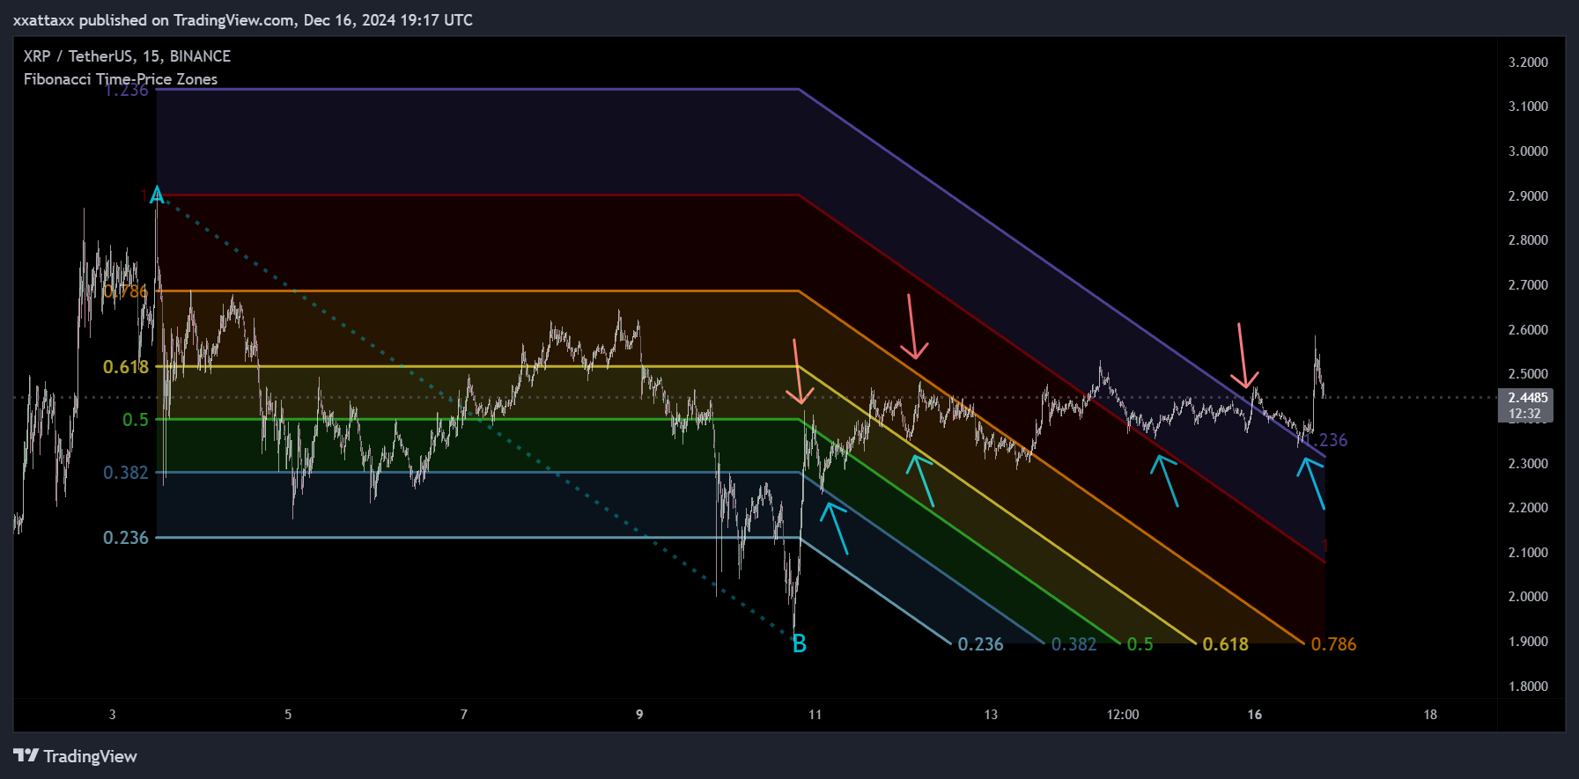Click the 12:00 label on time axis
Image resolution: width=1579 pixels, height=779 pixels.
(x=1123, y=715)
